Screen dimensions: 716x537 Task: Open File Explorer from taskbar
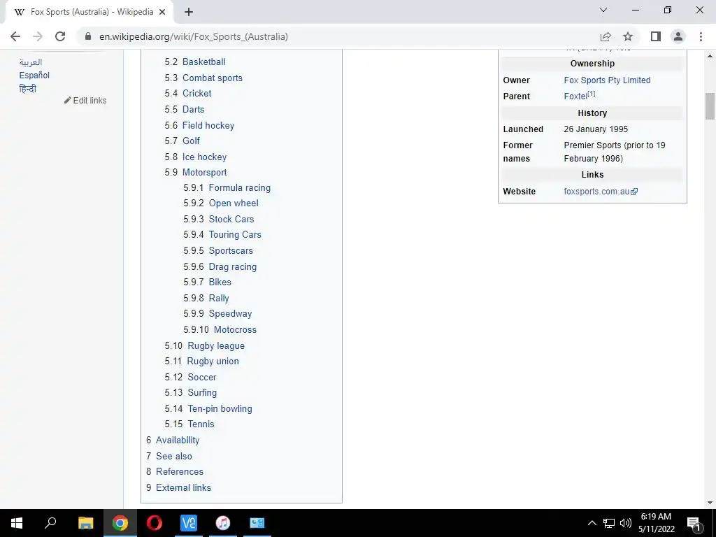85,523
